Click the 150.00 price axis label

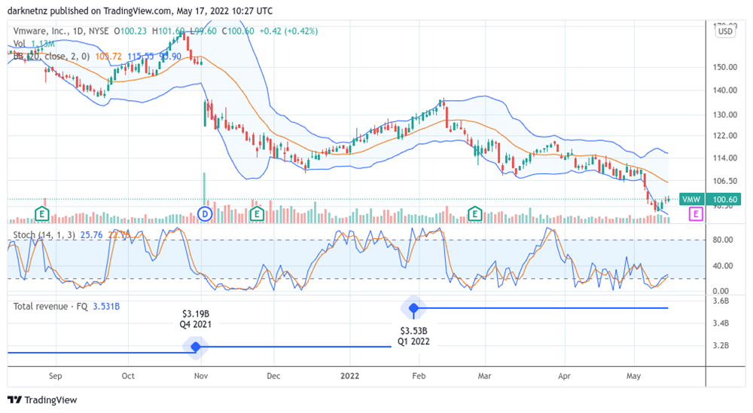[725, 67]
